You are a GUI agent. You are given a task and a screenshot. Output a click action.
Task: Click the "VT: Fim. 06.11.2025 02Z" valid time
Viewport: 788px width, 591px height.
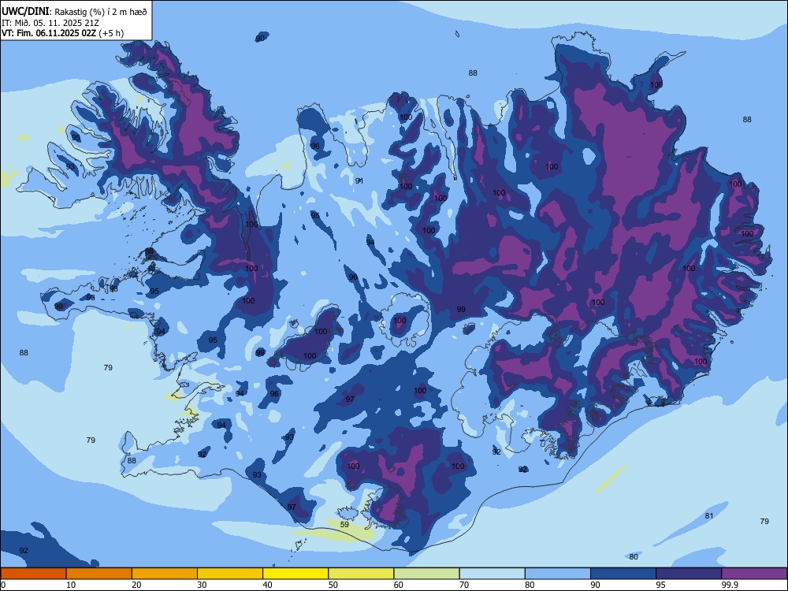(x=49, y=33)
